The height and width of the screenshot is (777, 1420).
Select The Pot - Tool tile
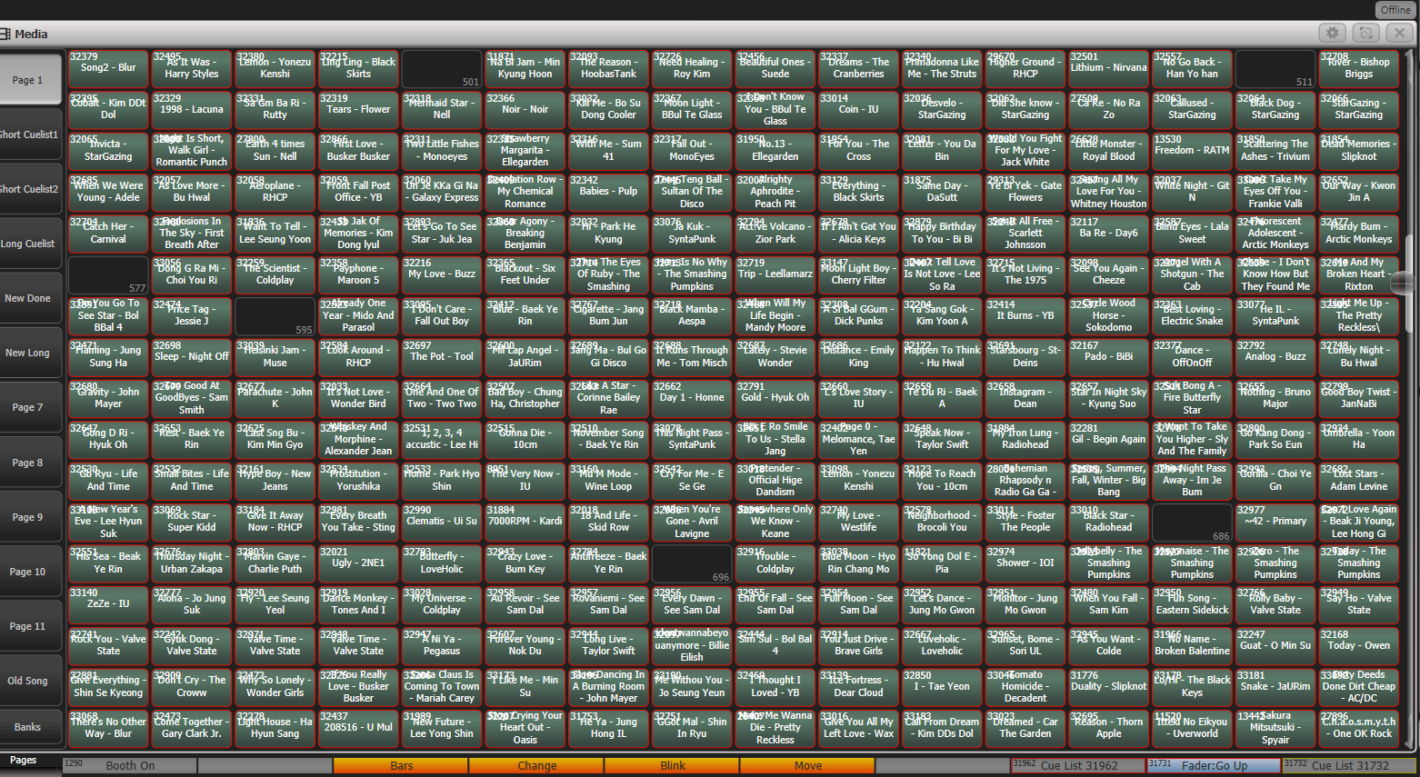[442, 358]
